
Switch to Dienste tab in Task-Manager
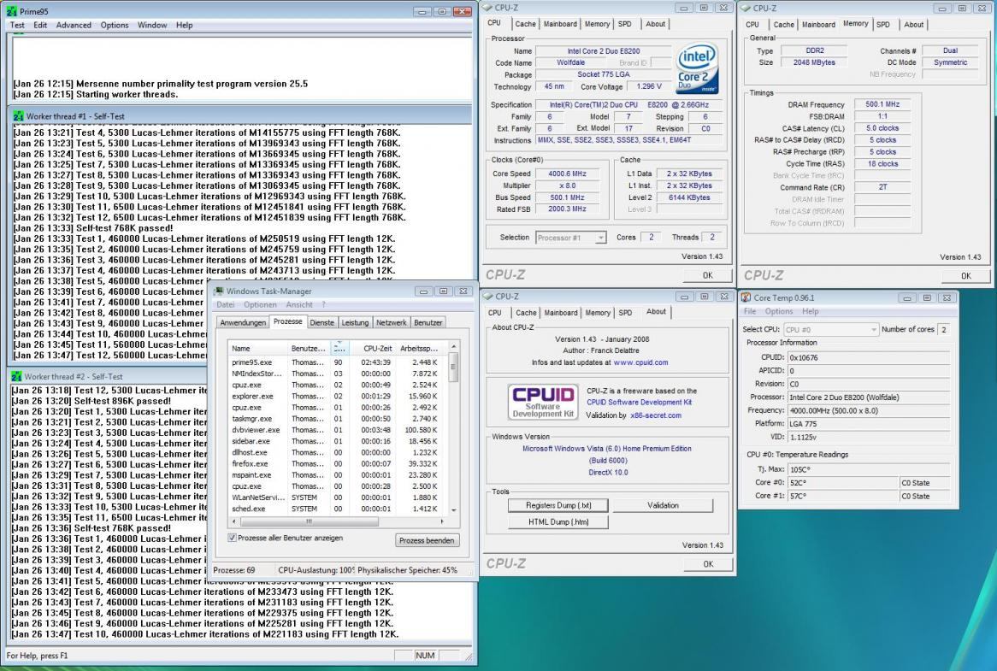(322, 323)
